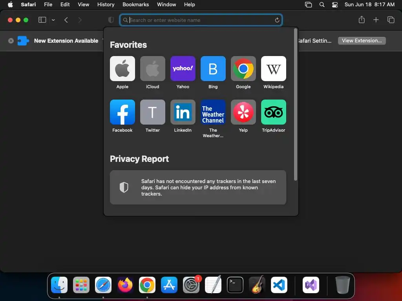Open Safari from the Dock
The height and width of the screenshot is (301, 402).
point(103,285)
